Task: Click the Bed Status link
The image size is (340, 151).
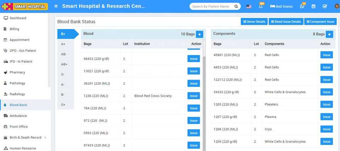Action: (x=282, y=6)
